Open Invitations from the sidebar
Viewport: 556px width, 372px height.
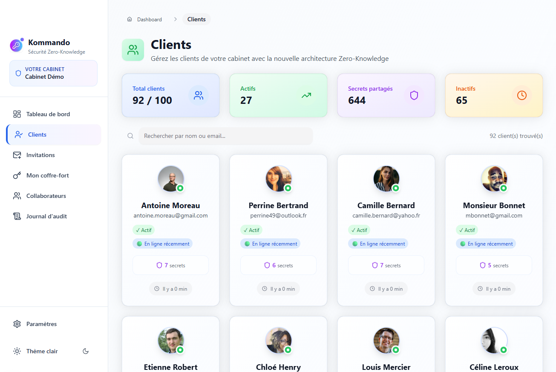pos(54,155)
